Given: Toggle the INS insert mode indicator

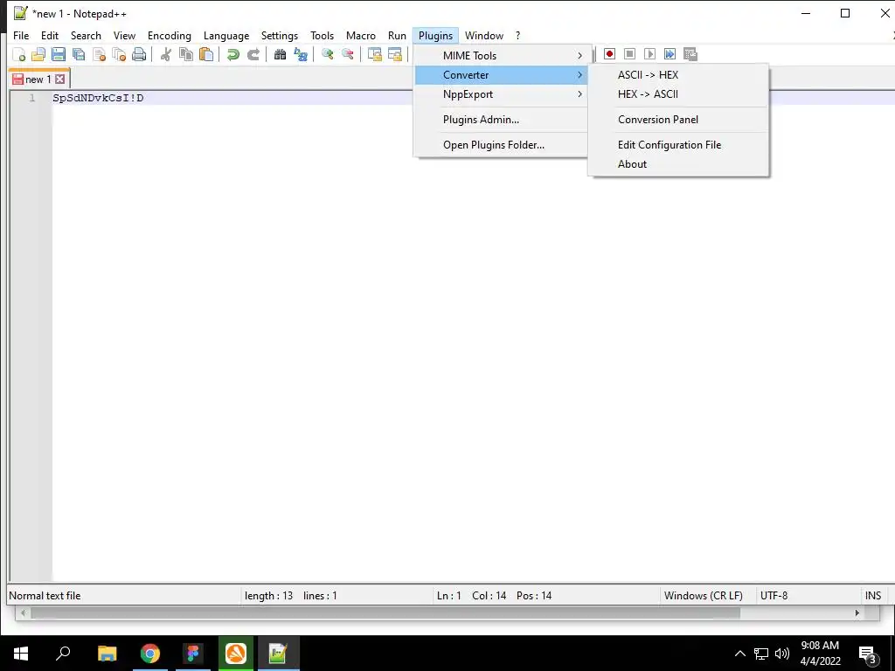Looking at the screenshot, I should (x=873, y=596).
